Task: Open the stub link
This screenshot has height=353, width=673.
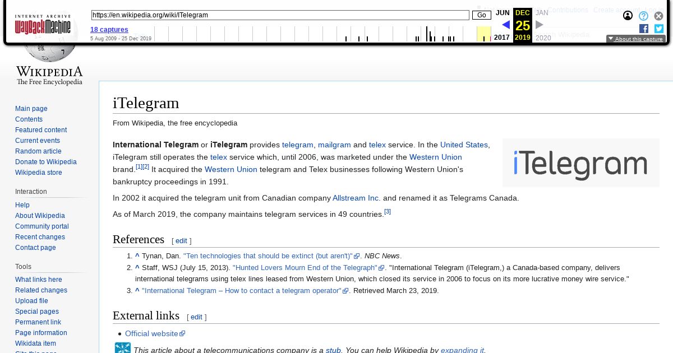Action: (x=333, y=350)
